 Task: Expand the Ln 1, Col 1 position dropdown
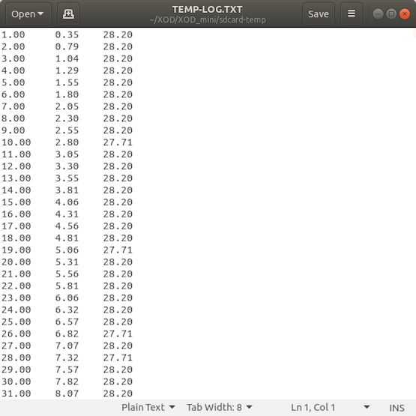[367, 407]
